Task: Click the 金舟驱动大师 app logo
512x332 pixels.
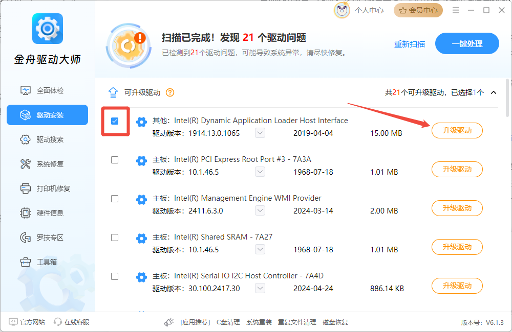Action: point(47,29)
